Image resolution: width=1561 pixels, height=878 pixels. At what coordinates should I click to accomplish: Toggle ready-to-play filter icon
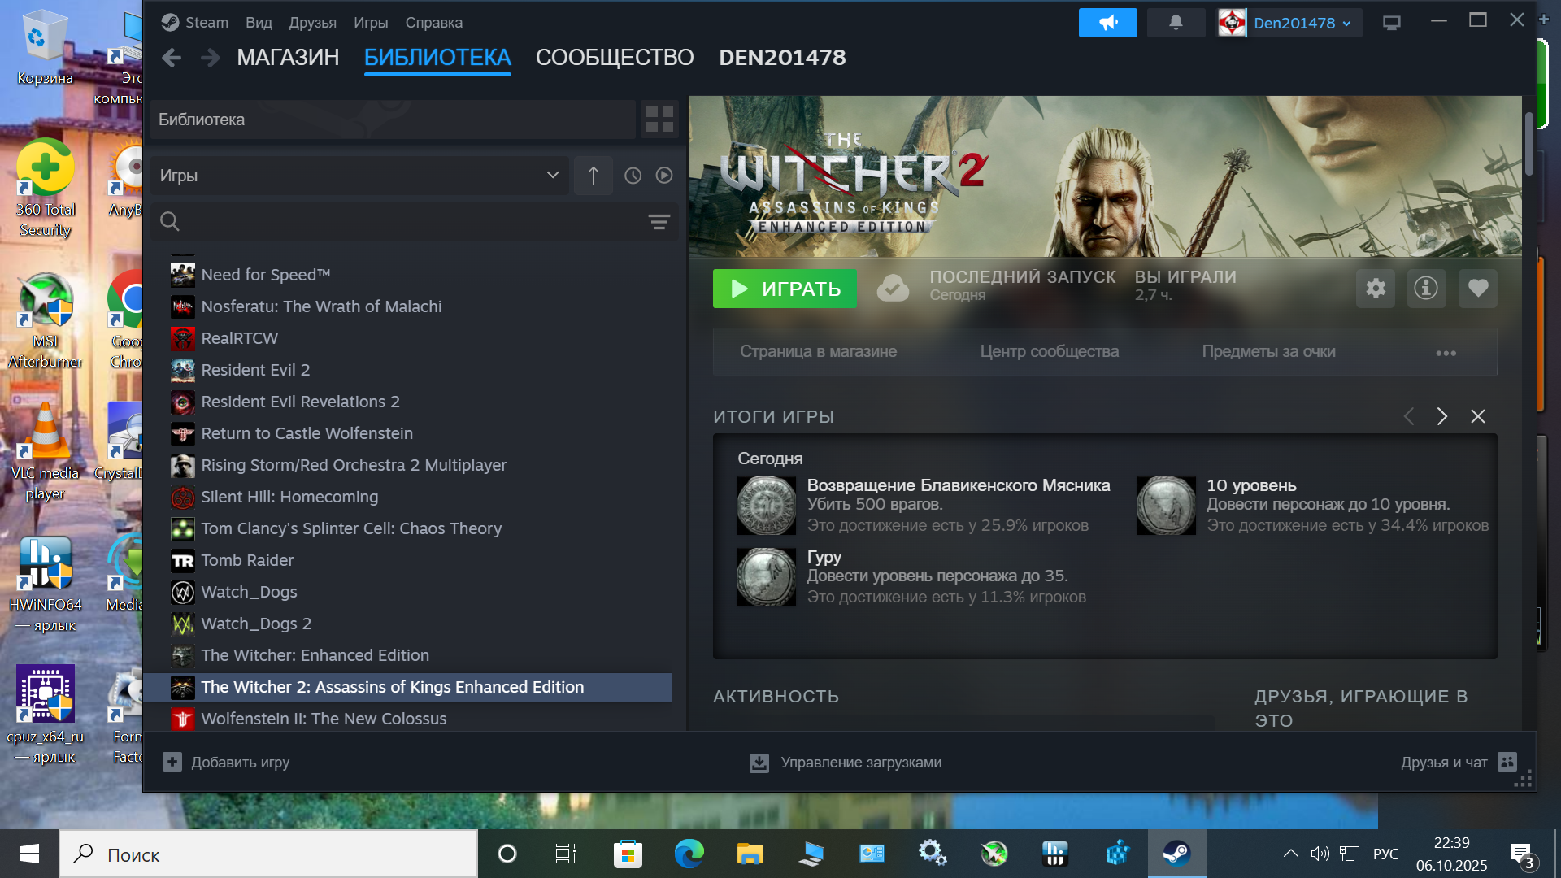point(664,176)
